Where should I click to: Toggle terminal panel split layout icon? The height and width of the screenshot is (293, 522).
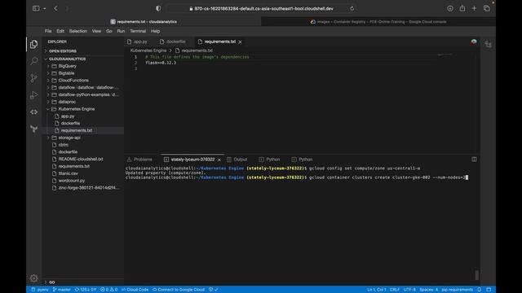click(474, 160)
